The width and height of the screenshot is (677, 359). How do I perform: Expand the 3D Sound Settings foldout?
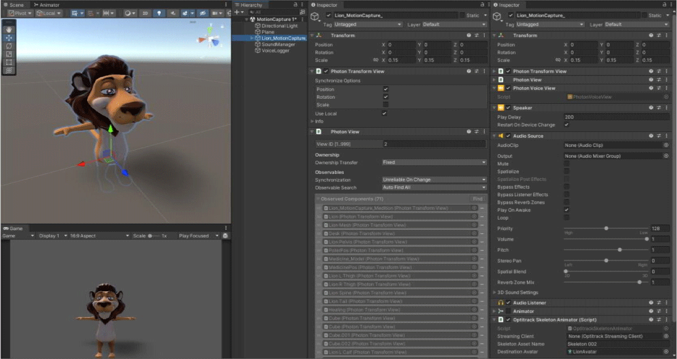(495, 292)
